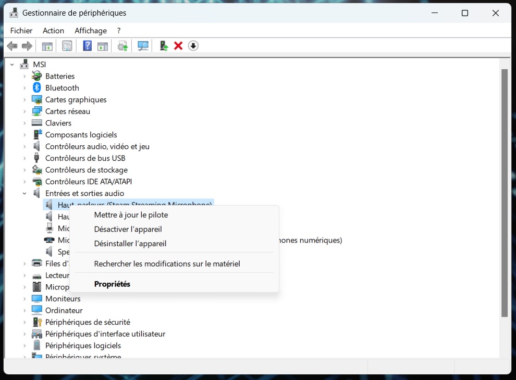
Task: Expand the Cartes graphiques category
Action: [24, 100]
